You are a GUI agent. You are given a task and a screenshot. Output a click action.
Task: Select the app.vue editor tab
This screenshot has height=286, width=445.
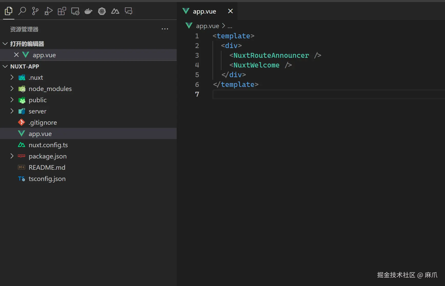click(204, 11)
